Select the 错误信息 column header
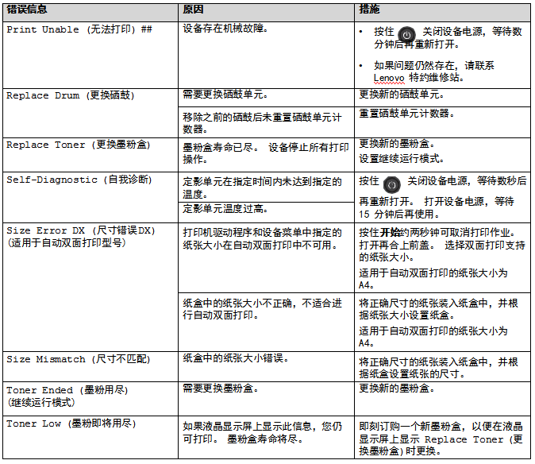The height and width of the screenshot is (464, 535). [27, 10]
